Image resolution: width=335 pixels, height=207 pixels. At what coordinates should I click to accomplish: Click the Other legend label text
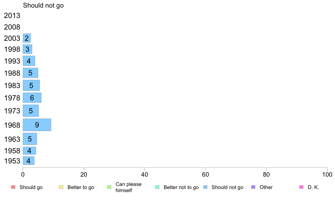click(266, 187)
